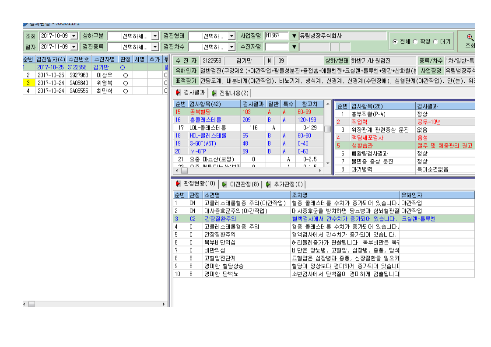491x347 pixels.
Task: Click the black arrow button beside 수진자명 field
Action: click(x=294, y=47)
